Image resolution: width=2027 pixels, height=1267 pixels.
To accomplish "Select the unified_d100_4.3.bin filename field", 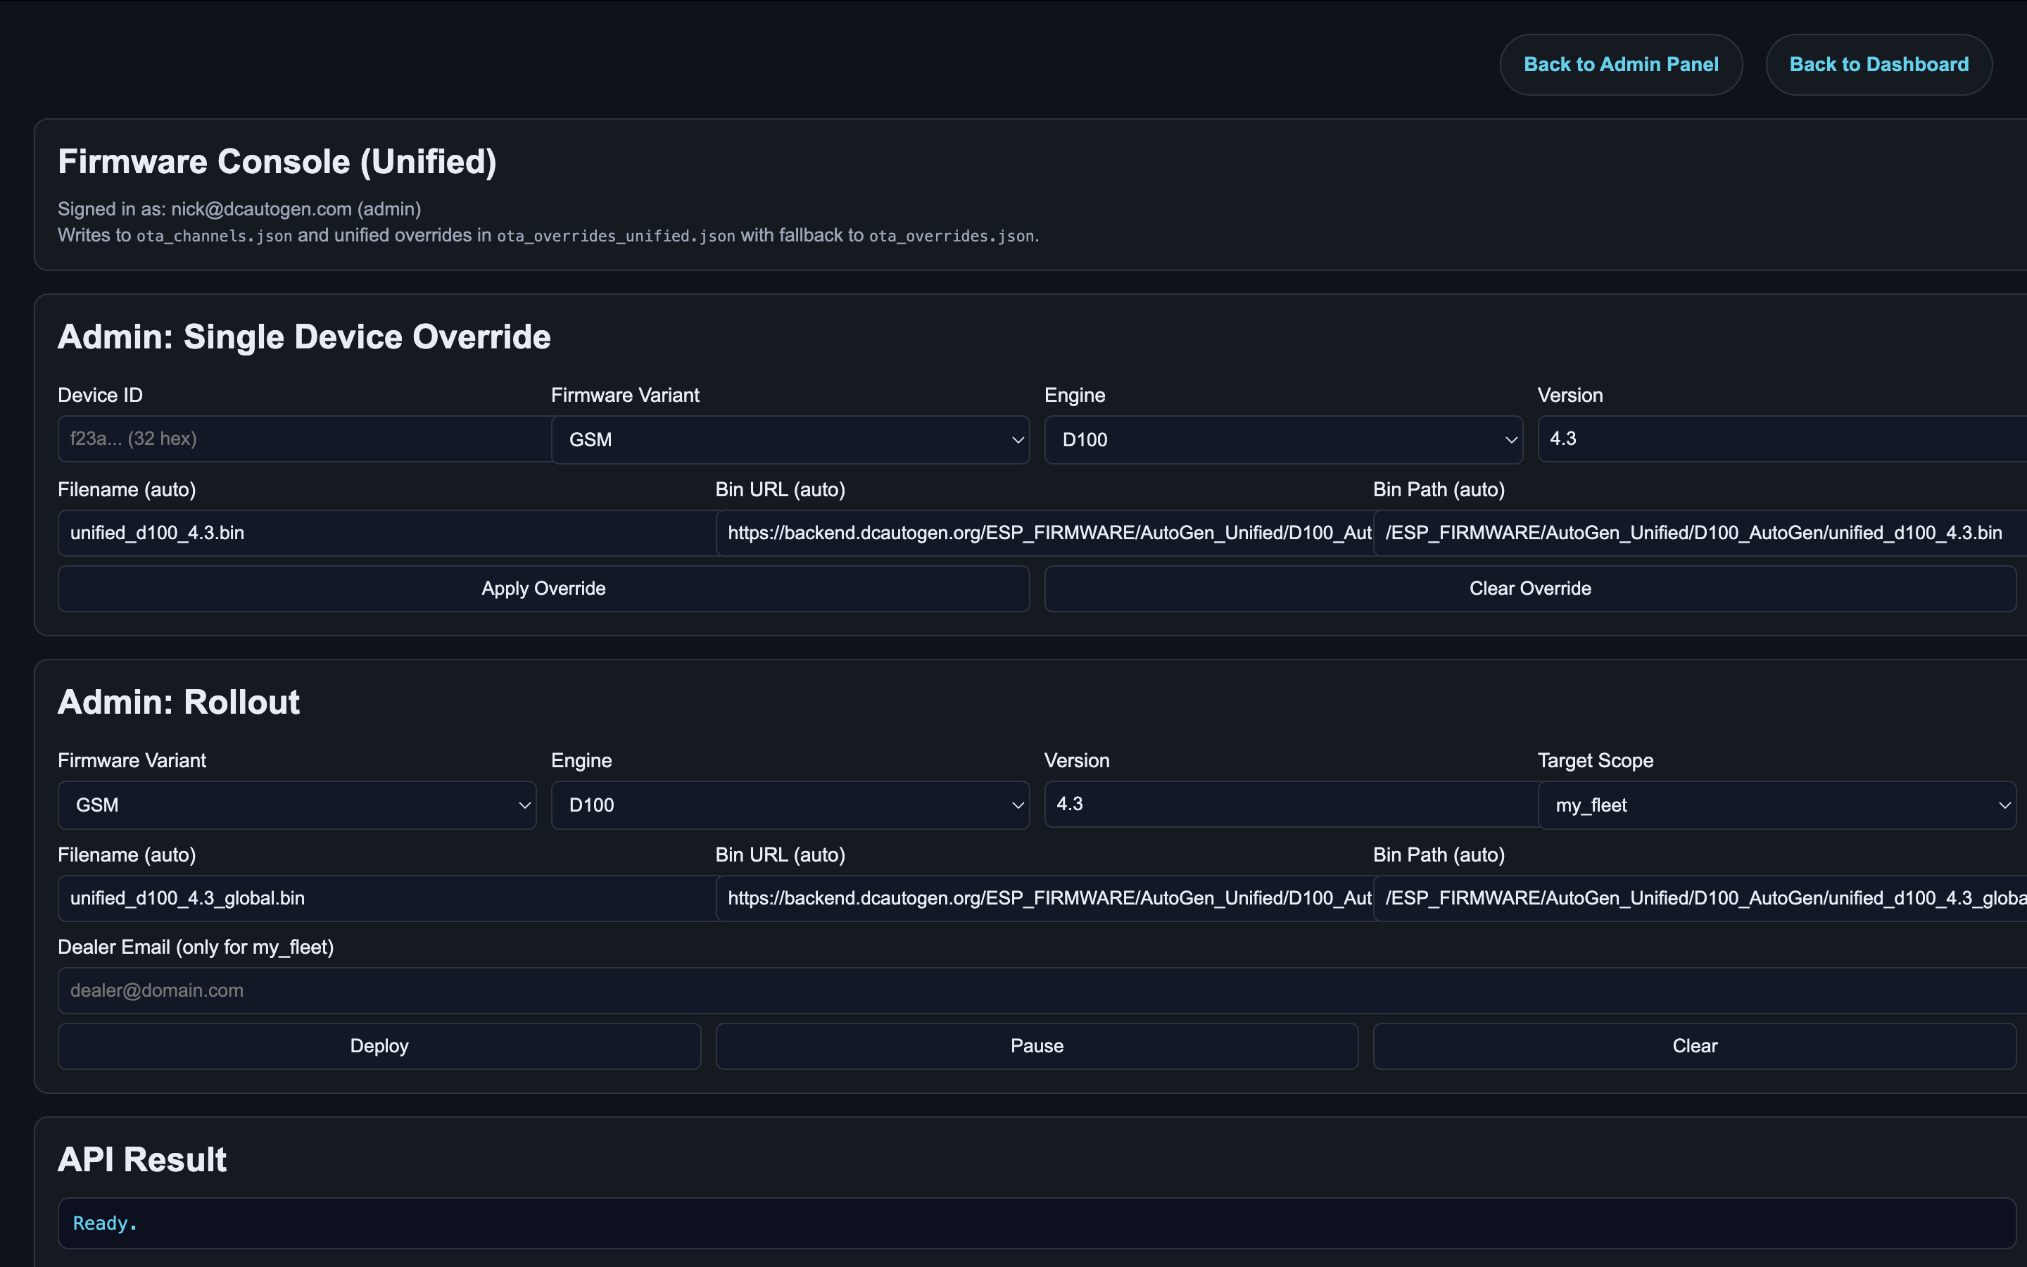I will coord(387,533).
